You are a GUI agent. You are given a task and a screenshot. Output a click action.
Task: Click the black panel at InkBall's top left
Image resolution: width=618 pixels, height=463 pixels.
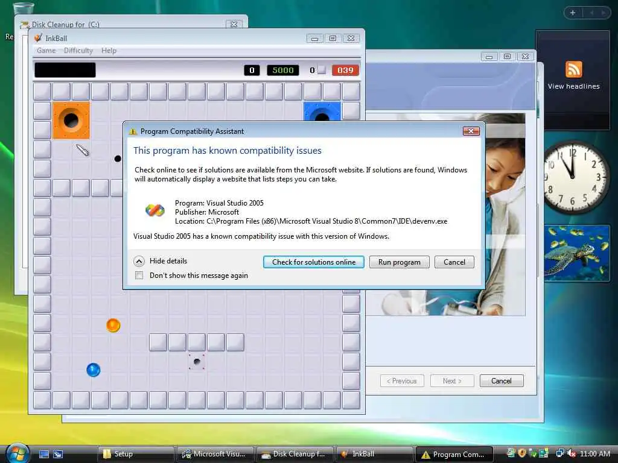click(65, 70)
